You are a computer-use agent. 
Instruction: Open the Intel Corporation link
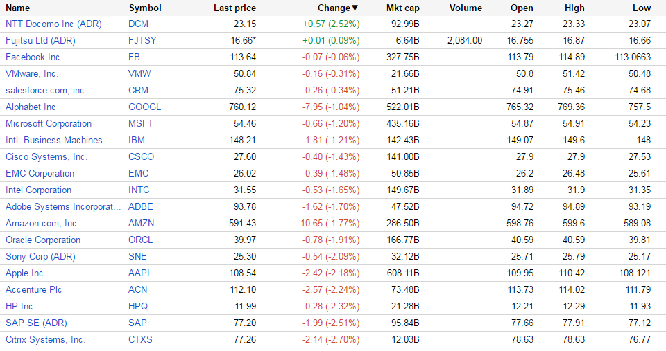tap(39, 190)
